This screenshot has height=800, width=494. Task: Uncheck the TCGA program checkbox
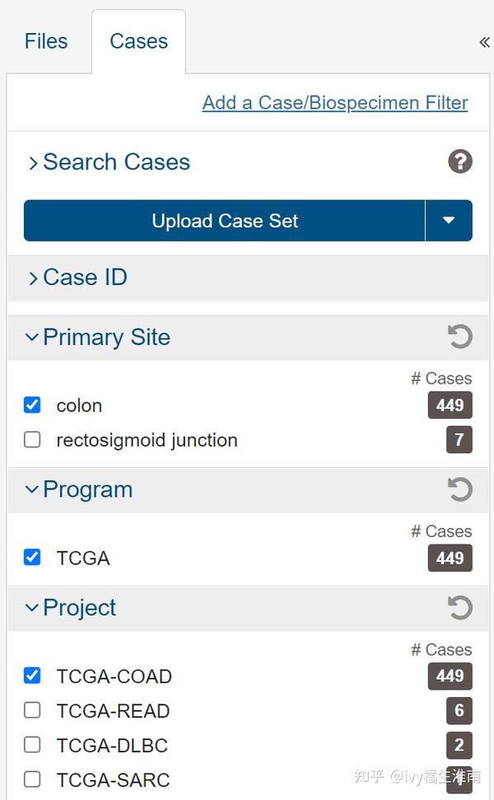click(x=32, y=558)
